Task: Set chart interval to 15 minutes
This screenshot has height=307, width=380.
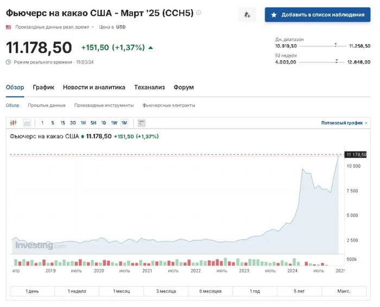Action: (x=63, y=123)
